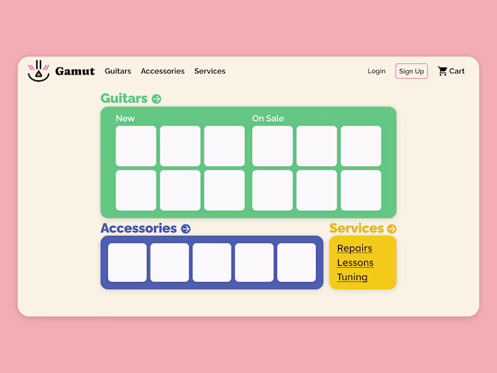This screenshot has width=497, height=373.
Task: Open Accessories in the top navigation
Action: coord(163,71)
